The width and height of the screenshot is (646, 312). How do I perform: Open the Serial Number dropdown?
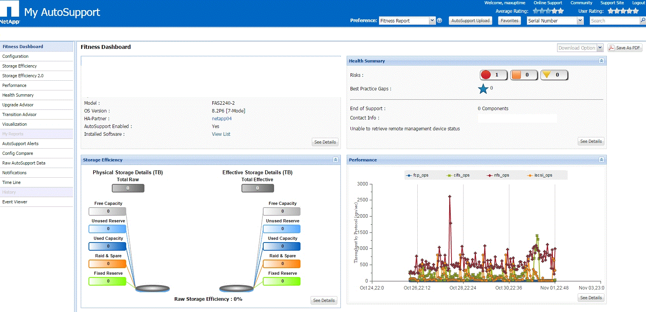580,21
